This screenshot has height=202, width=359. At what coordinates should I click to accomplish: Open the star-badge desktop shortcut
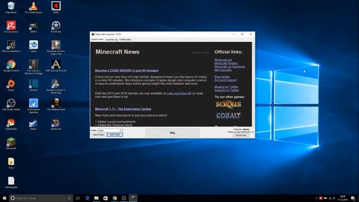point(56,27)
